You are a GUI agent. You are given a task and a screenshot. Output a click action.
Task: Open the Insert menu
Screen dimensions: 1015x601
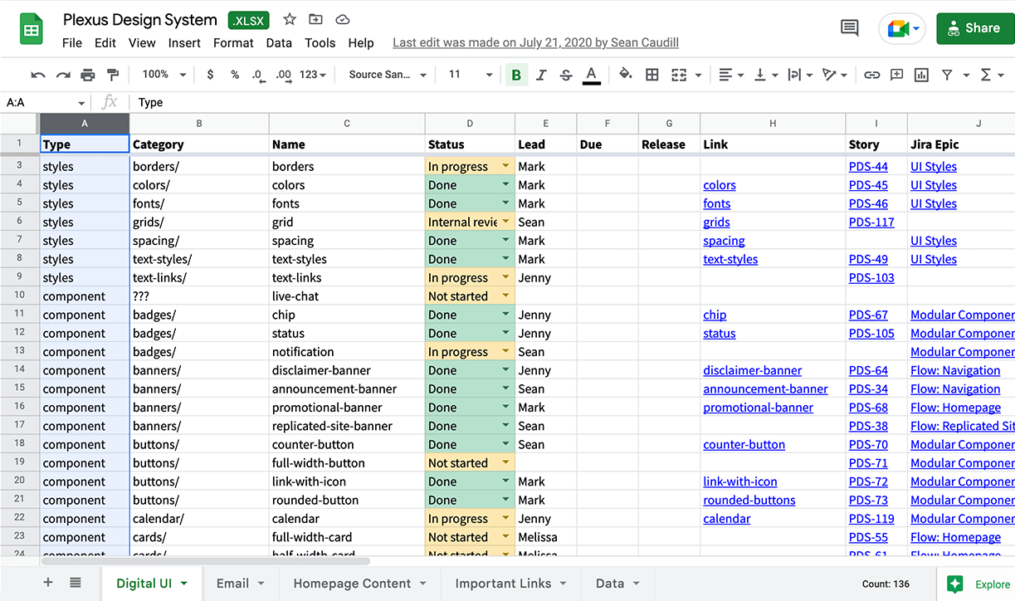184,42
